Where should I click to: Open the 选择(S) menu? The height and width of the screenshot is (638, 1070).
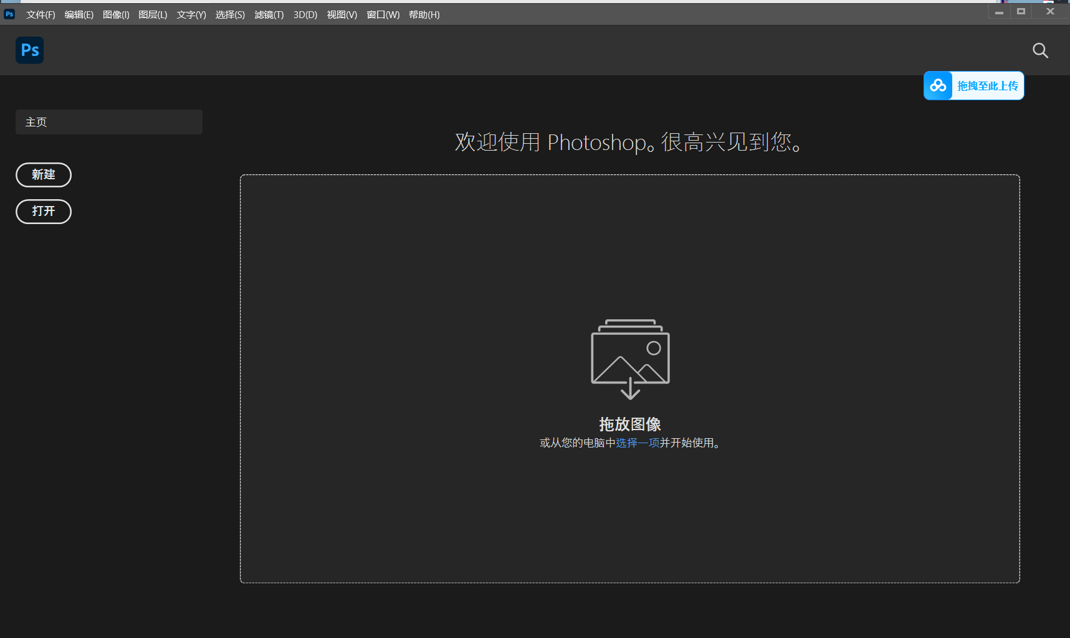tap(230, 14)
